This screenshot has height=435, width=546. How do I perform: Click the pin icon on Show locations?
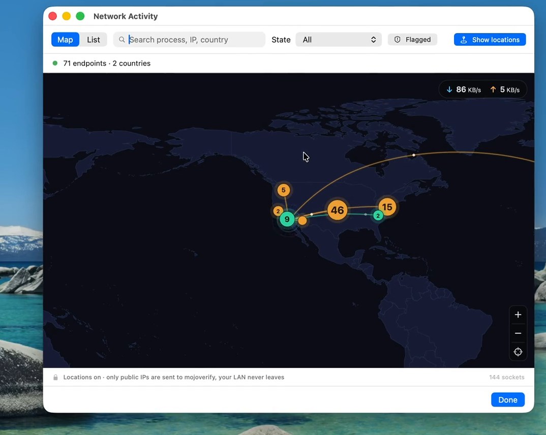[464, 40]
